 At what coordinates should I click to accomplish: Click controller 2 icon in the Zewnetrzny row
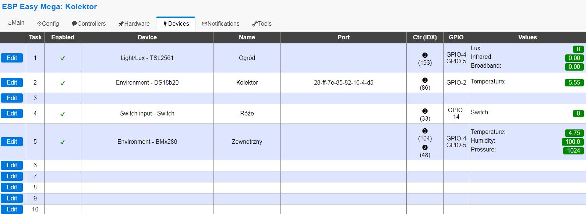coord(425,147)
